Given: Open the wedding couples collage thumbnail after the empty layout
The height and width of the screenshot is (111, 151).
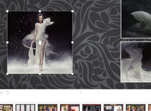Looking at the screenshot, I should [48, 108].
